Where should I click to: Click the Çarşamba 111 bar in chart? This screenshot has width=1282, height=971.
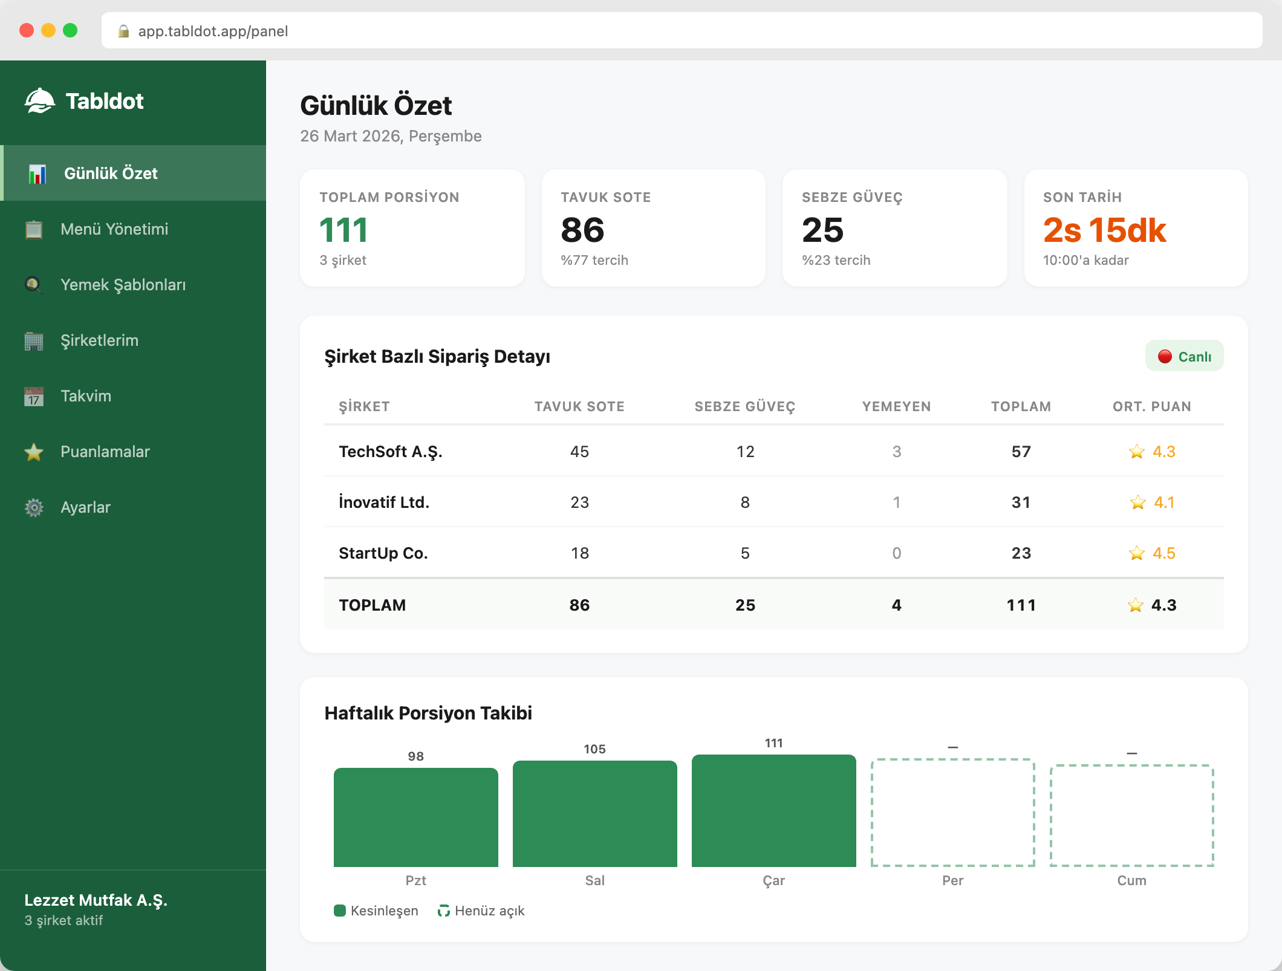pos(773,810)
